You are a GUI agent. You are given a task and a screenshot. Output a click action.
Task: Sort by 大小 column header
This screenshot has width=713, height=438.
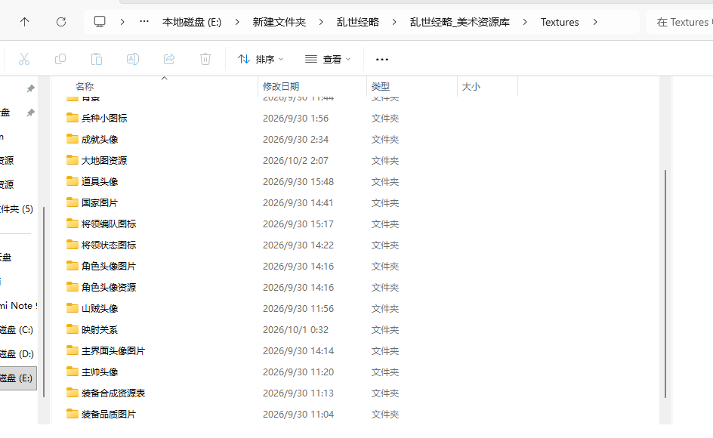pos(471,86)
